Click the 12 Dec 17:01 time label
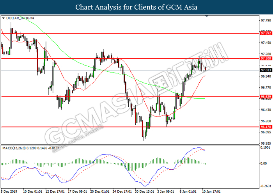The width and height of the screenshot is (273, 195). [x=55, y=191]
